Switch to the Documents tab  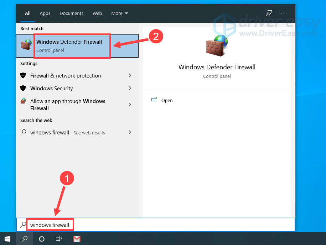(71, 13)
